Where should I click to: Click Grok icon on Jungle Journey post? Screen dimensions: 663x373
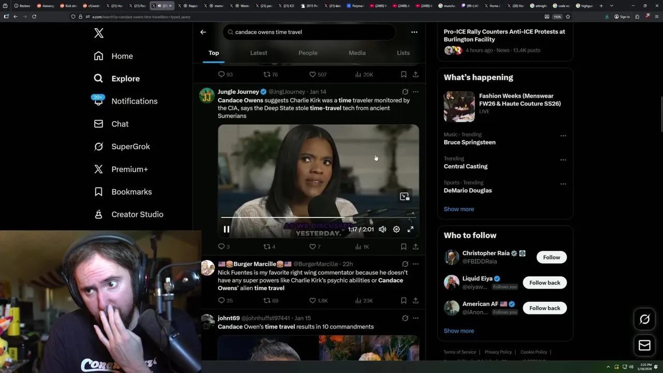pyautogui.click(x=405, y=92)
